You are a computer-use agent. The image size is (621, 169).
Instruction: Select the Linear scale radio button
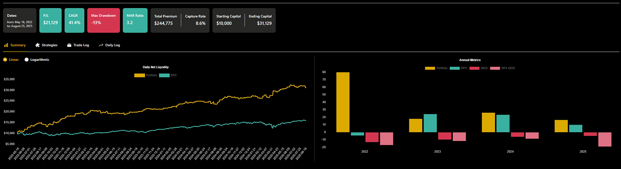pos(5,60)
